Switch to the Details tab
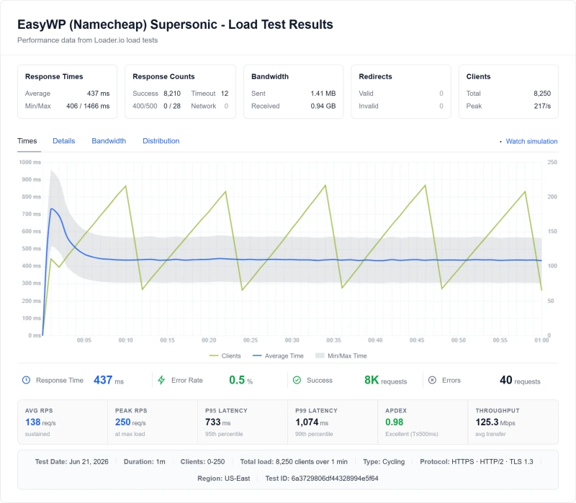The width and height of the screenshot is (576, 503). pyautogui.click(x=64, y=141)
